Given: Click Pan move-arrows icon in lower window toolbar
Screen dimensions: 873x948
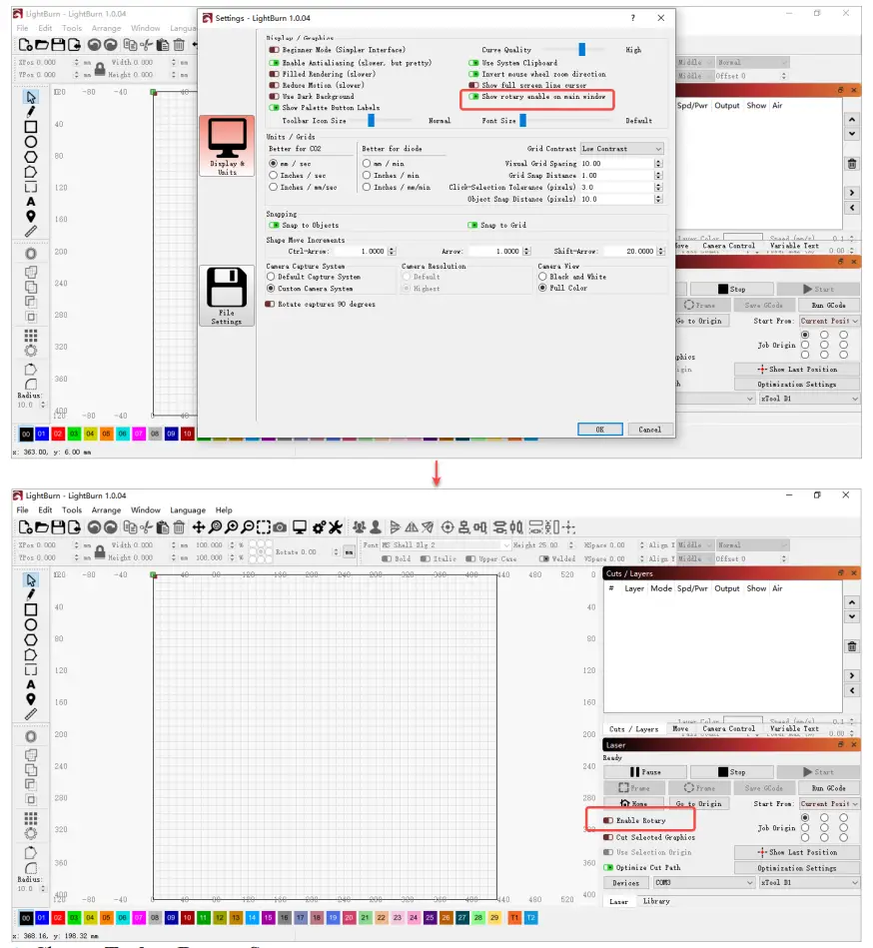Looking at the screenshot, I should [x=199, y=527].
